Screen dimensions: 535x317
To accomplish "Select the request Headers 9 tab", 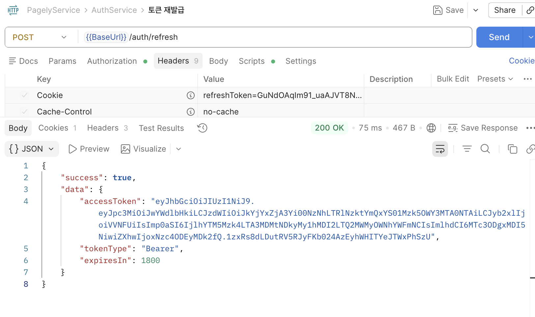I will coord(178,61).
